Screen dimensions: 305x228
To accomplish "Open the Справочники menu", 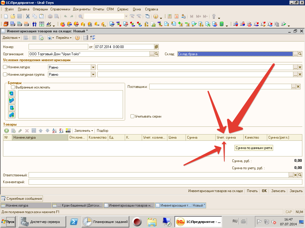I will pos(60,9).
